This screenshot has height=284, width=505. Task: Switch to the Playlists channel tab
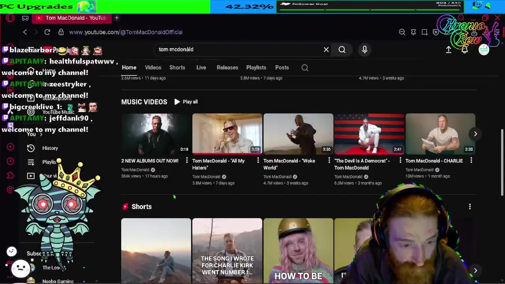pos(256,67)
